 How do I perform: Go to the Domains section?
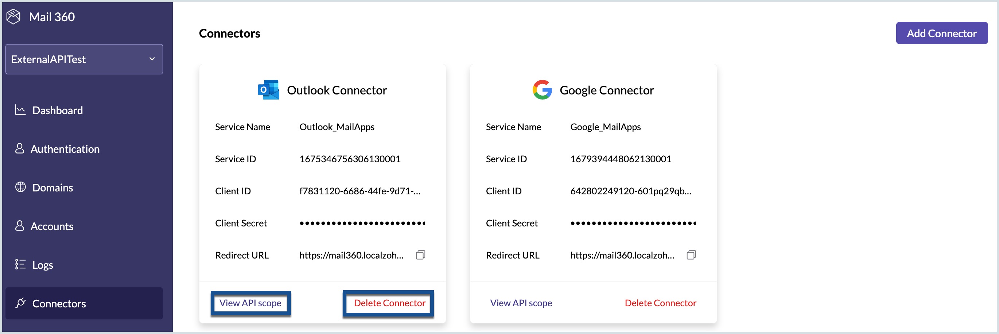(x=53, y=188)
